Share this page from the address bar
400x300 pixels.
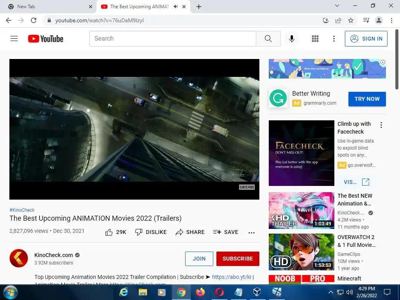pos(338,20)
